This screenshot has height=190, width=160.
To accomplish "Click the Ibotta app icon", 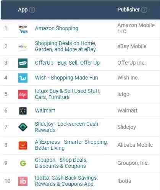I will (23, 181).
